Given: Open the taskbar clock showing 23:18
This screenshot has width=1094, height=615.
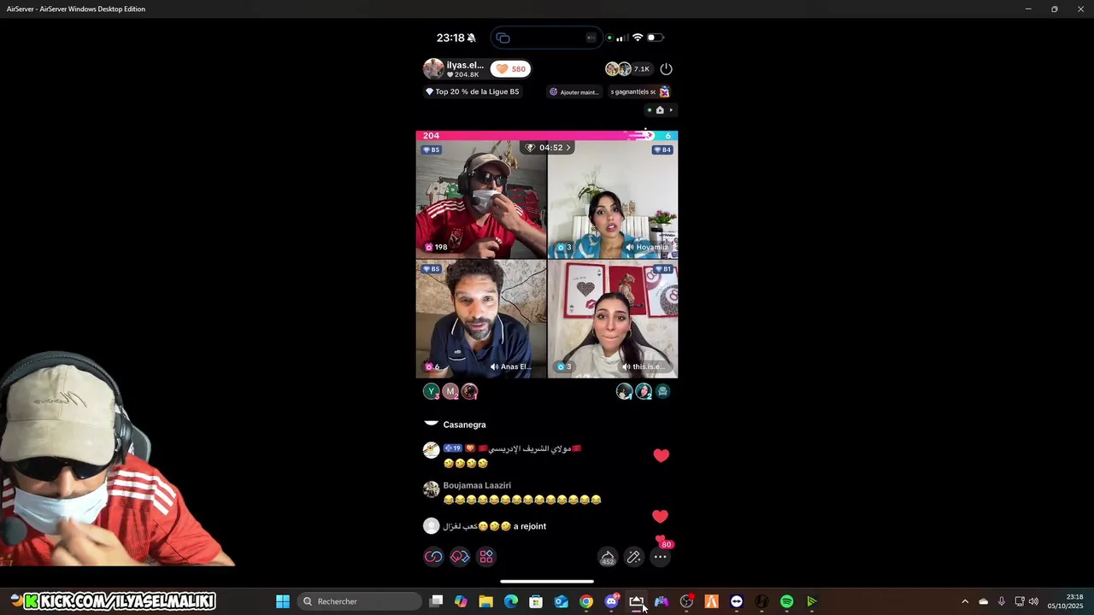Looking at the screenshot, I should click(1066, 601).
